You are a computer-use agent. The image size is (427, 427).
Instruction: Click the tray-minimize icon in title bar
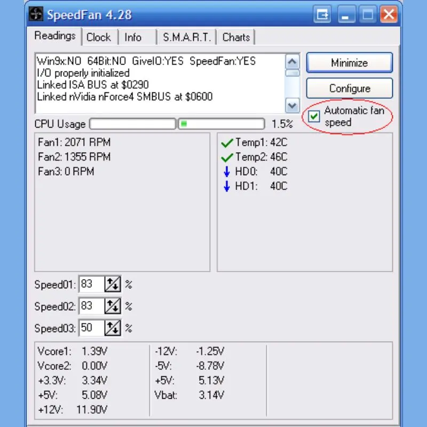click(322, 15)
